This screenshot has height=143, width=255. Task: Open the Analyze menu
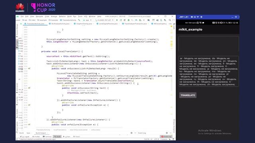click(54, 17)
